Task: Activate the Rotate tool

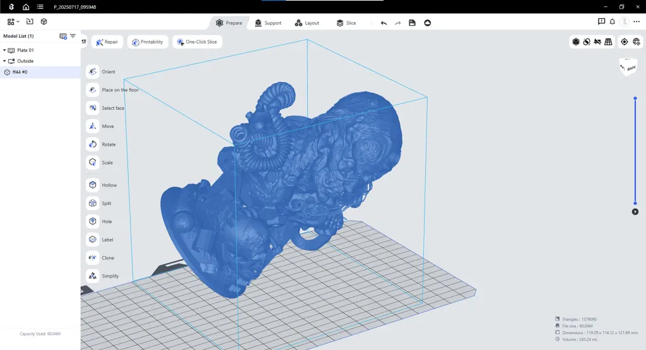Action: [93, 144]
